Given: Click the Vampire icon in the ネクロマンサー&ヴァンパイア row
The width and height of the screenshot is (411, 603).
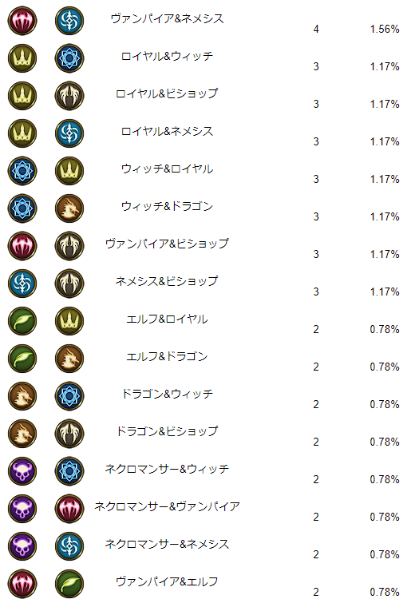Looking at the screenshot, I should click(x=69, y=509).
